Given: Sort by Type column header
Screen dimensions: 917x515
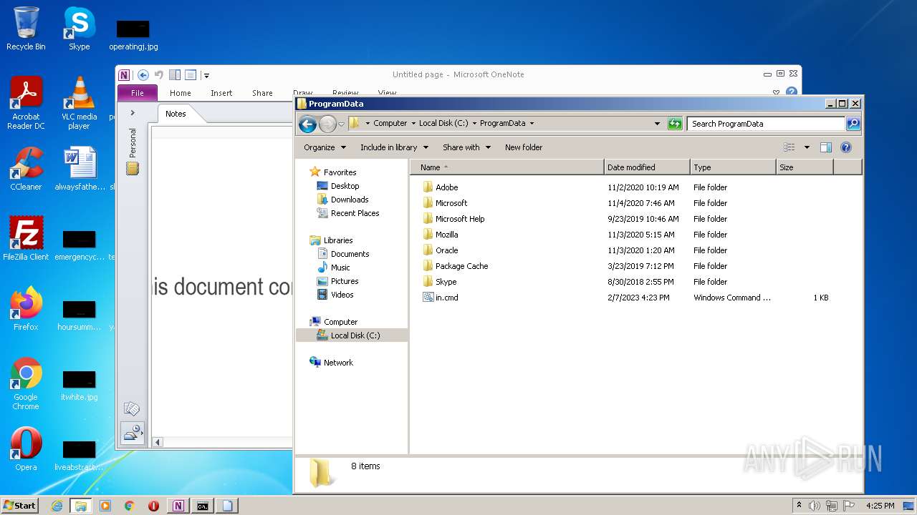Looking at the screenshot, I should point(733,167).
